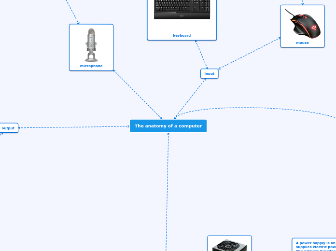This screenshot has height=251, width=336.
Task: Click the black keyboard image
Action: point(182,10)
